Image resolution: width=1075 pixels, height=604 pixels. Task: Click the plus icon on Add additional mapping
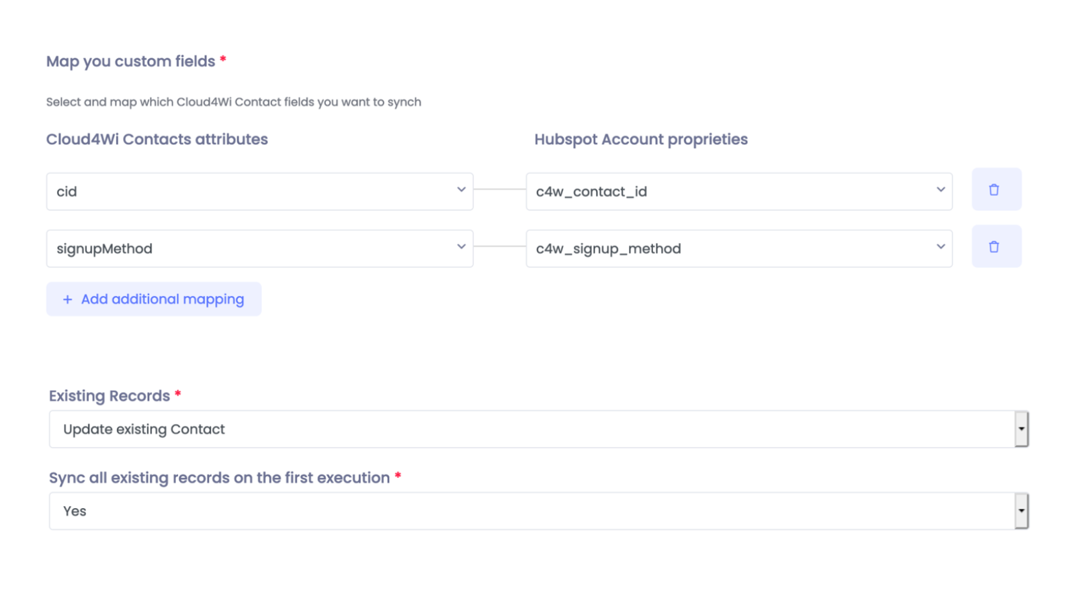pos(67,299)
